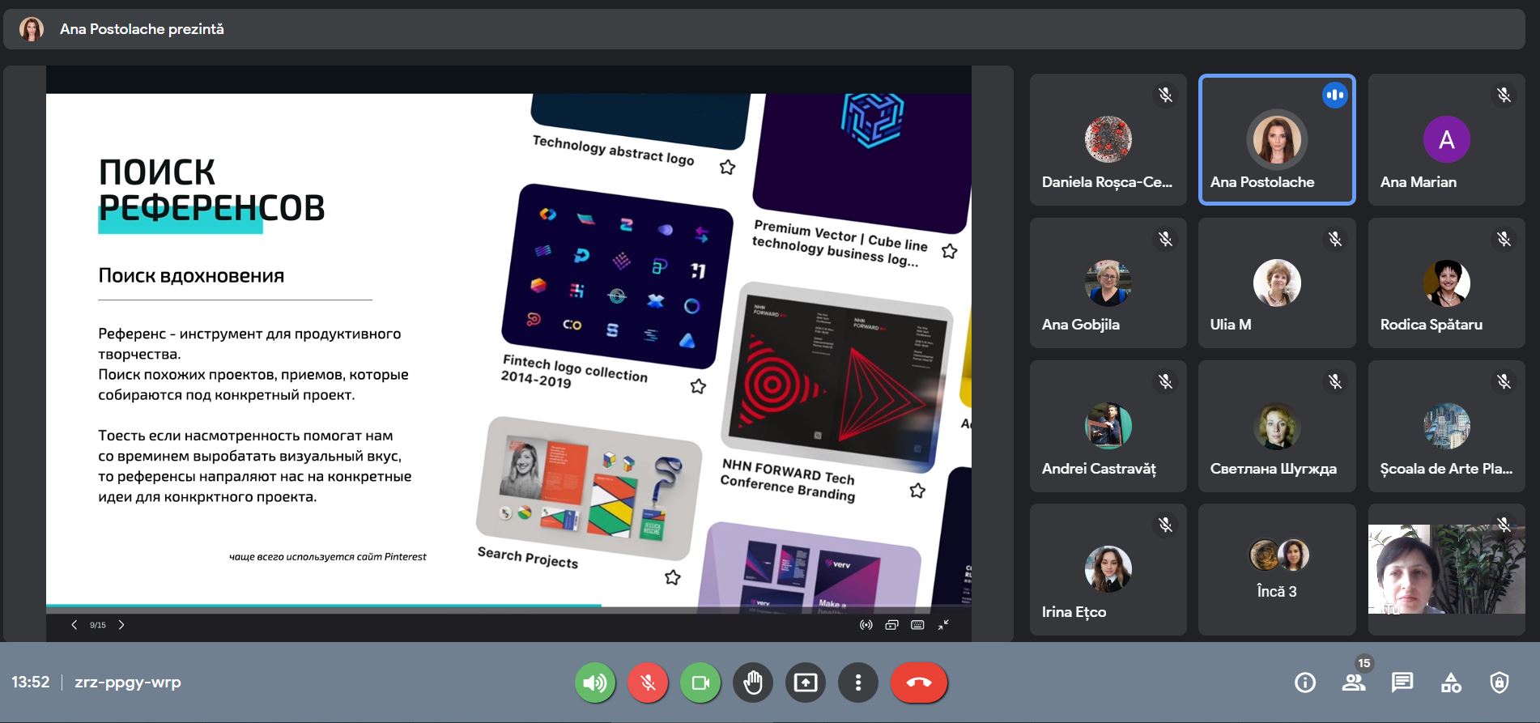Advance to the next slide

(121, 625)
